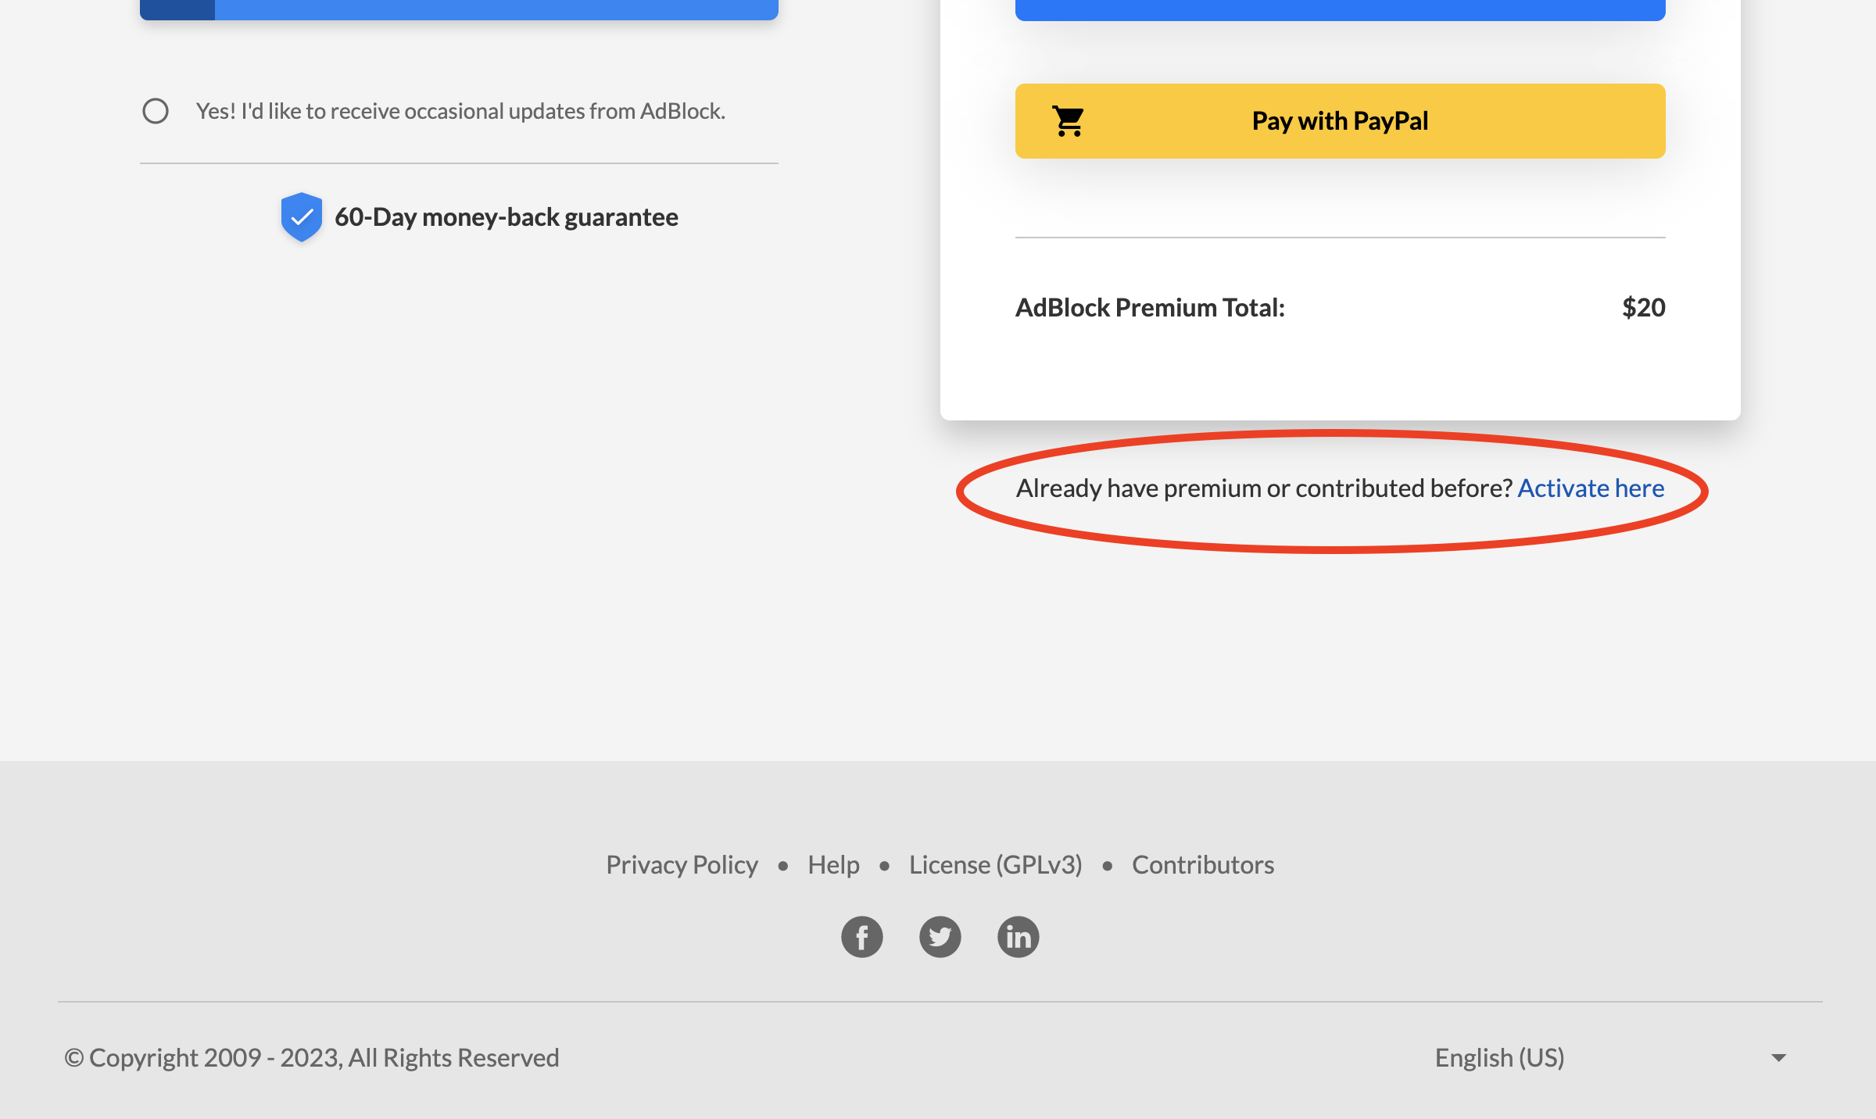Click the dropdown arrow next to English (US)
This screenshot has width=1876, height=1119.
1778,1056
